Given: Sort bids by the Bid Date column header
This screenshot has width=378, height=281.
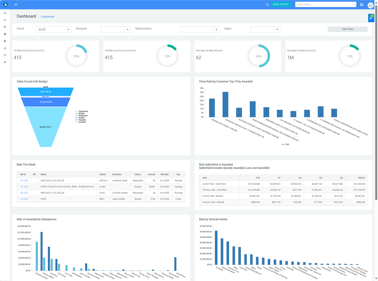Looking at the screenshot, I should 165,174.
